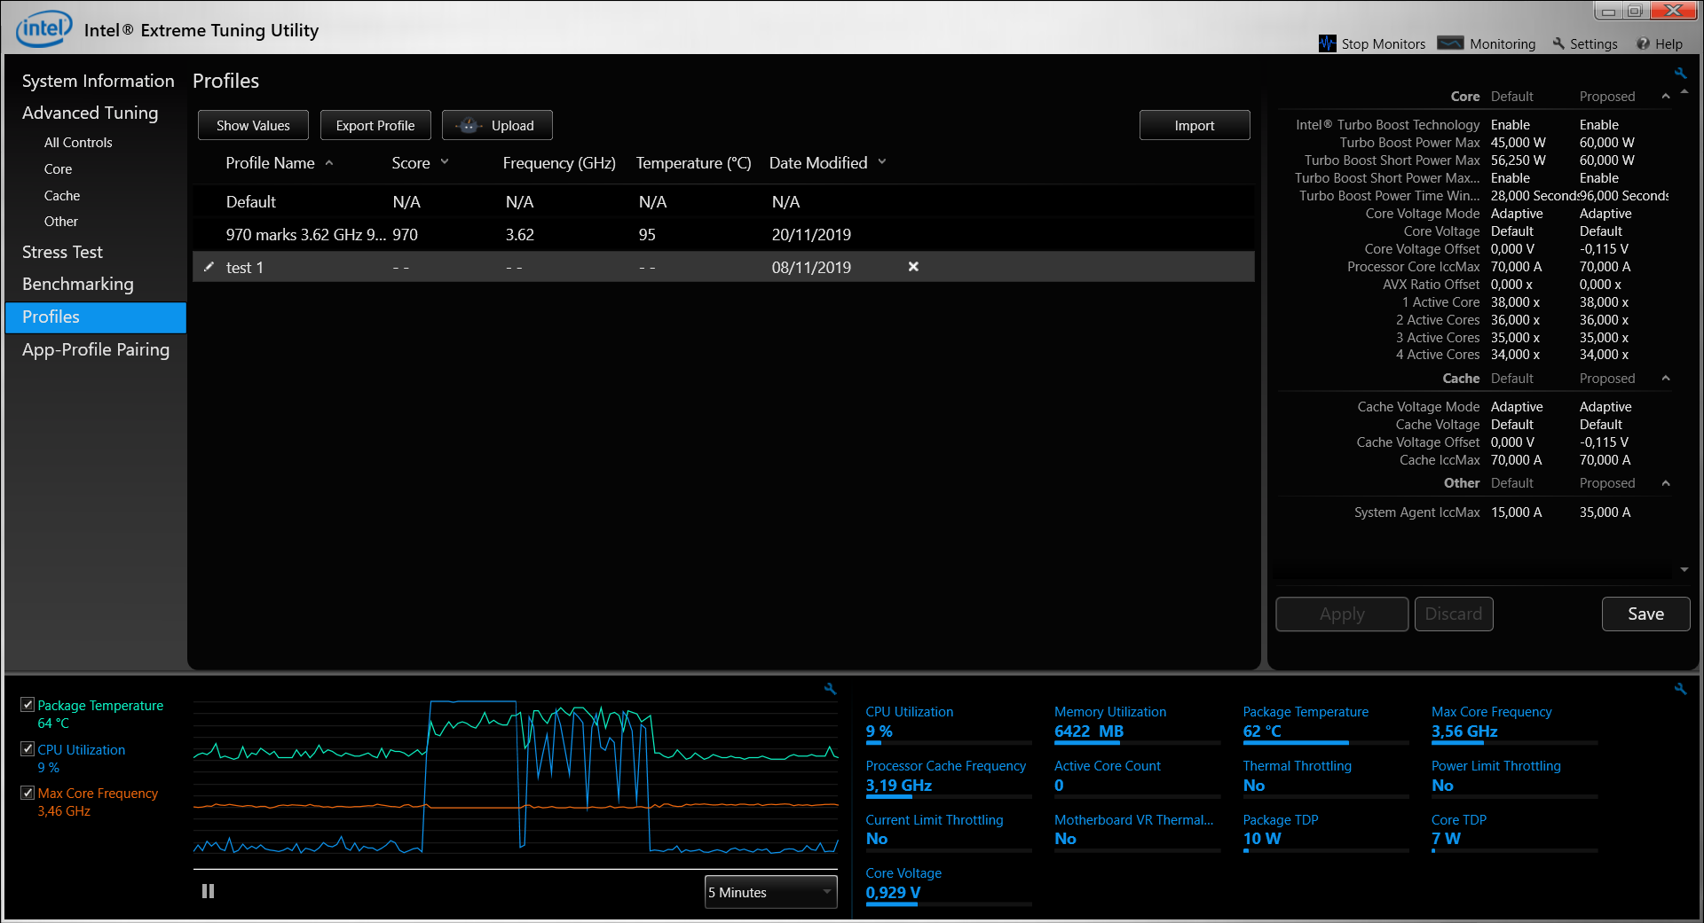Click the Export Profile button

[x=375, y=125]
